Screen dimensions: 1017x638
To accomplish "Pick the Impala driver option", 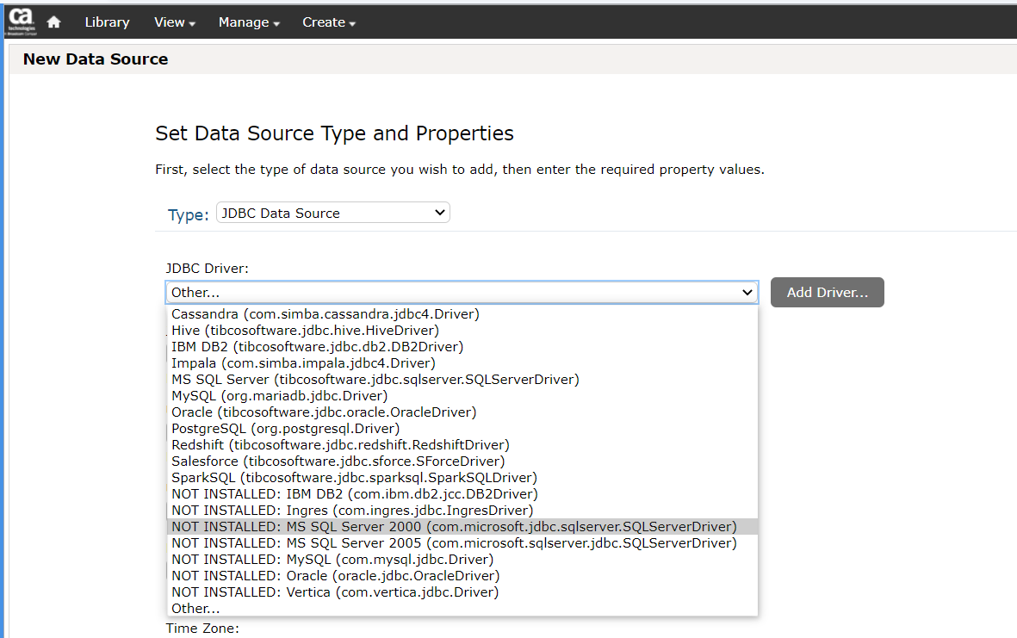I will coord(315,363).
